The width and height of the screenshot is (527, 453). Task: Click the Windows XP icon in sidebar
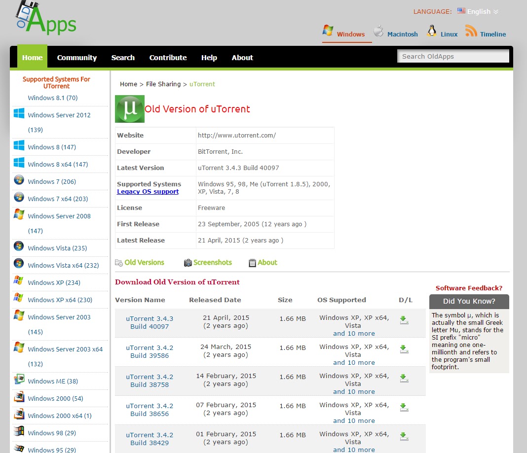[18, 283]
